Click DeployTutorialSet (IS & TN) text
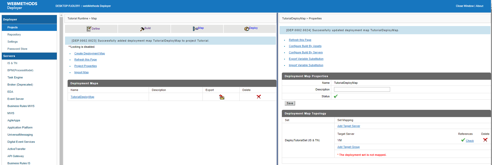The width and height of the screenshot is (492, 165). [x=302, y=140]
